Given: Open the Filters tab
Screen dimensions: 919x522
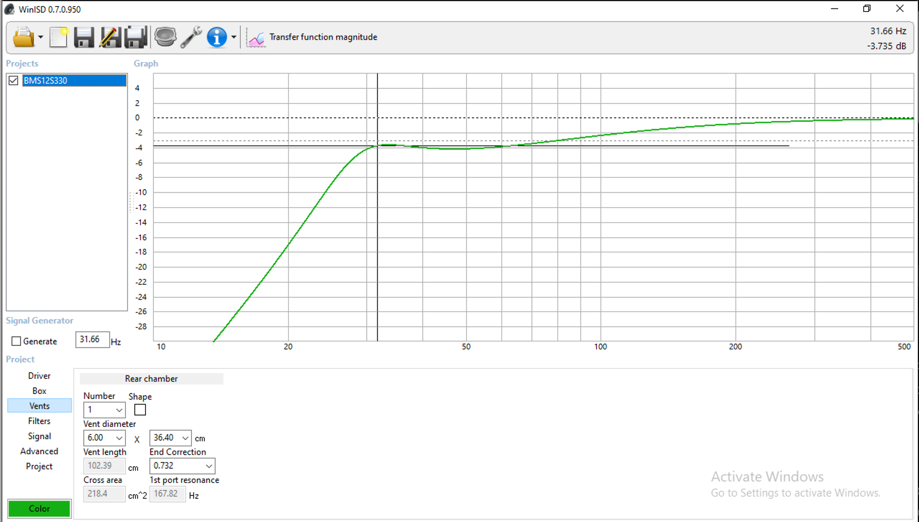Looking at the screenshot, I should click(x=39, y=421).
